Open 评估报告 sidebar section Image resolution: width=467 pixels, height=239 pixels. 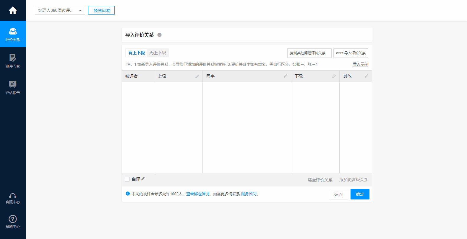(13, 87)
